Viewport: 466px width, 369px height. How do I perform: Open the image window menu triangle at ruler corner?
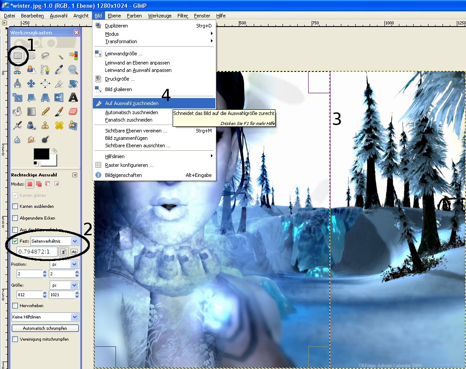[4, 23]
